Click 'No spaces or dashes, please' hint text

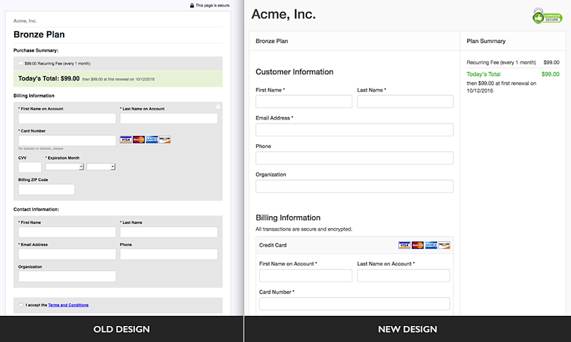pos(41,148)
